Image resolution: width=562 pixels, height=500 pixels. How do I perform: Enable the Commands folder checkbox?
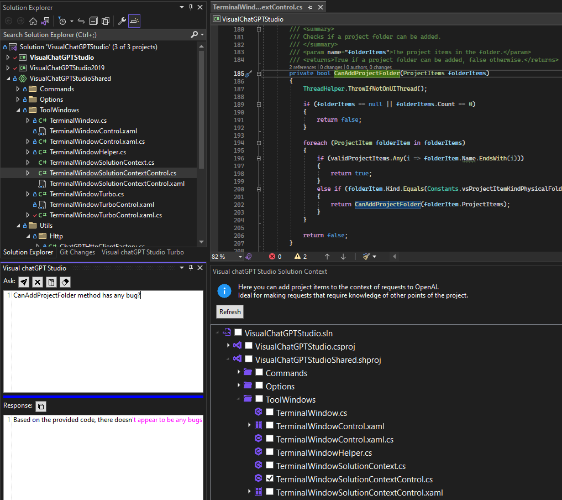[259, 372]
